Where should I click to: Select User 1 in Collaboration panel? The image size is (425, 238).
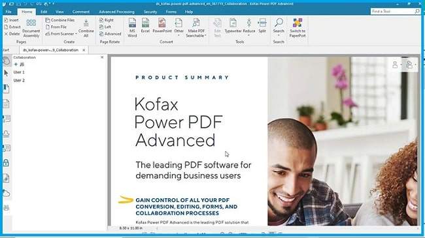point(19,72)
